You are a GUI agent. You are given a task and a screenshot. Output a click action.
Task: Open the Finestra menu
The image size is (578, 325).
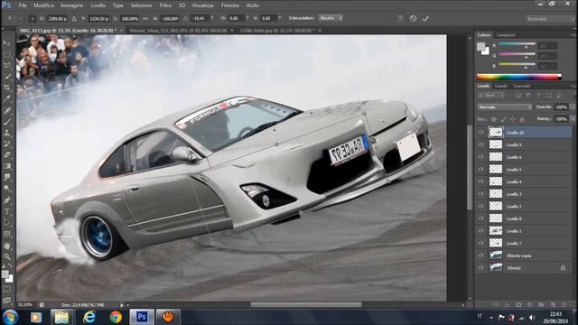pyautogui.click(x=230, y=5)
